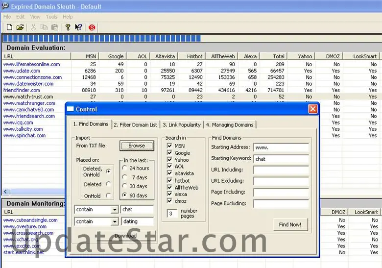The image size is (382, 268).
Task: Click the Download button
Action: click(x=125, y=236)
